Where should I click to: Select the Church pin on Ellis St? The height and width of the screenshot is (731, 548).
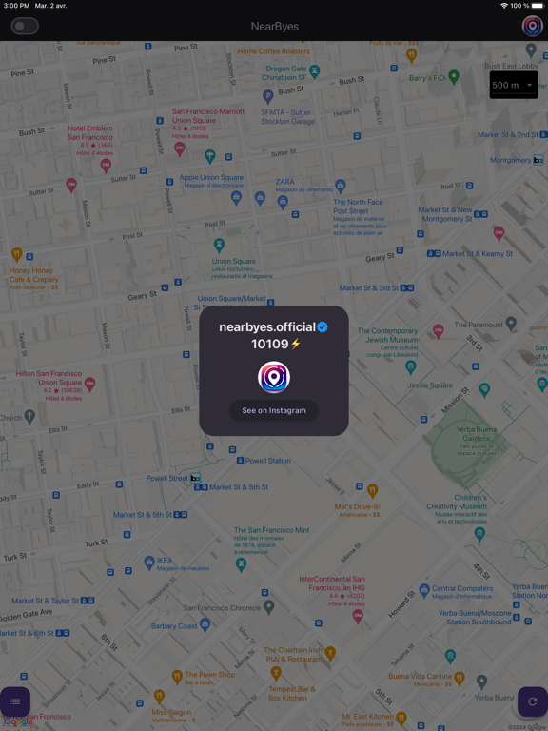[x=29, y=416]
